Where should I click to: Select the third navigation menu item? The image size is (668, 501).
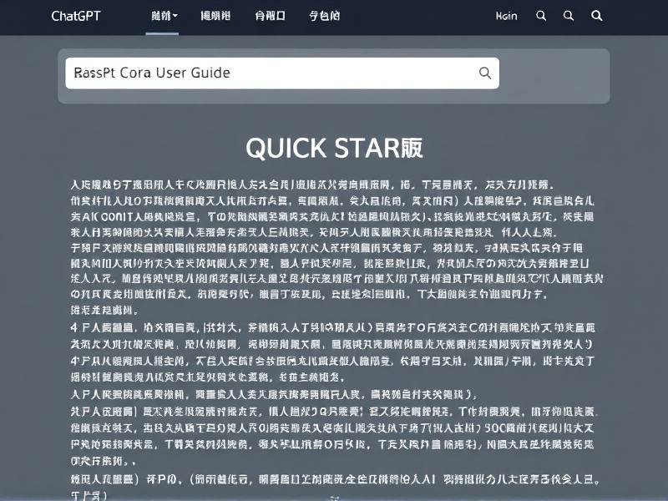click(x=270, y=16)
